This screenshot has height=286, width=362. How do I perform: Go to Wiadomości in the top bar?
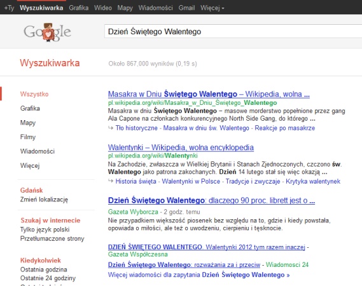(156, 8)
